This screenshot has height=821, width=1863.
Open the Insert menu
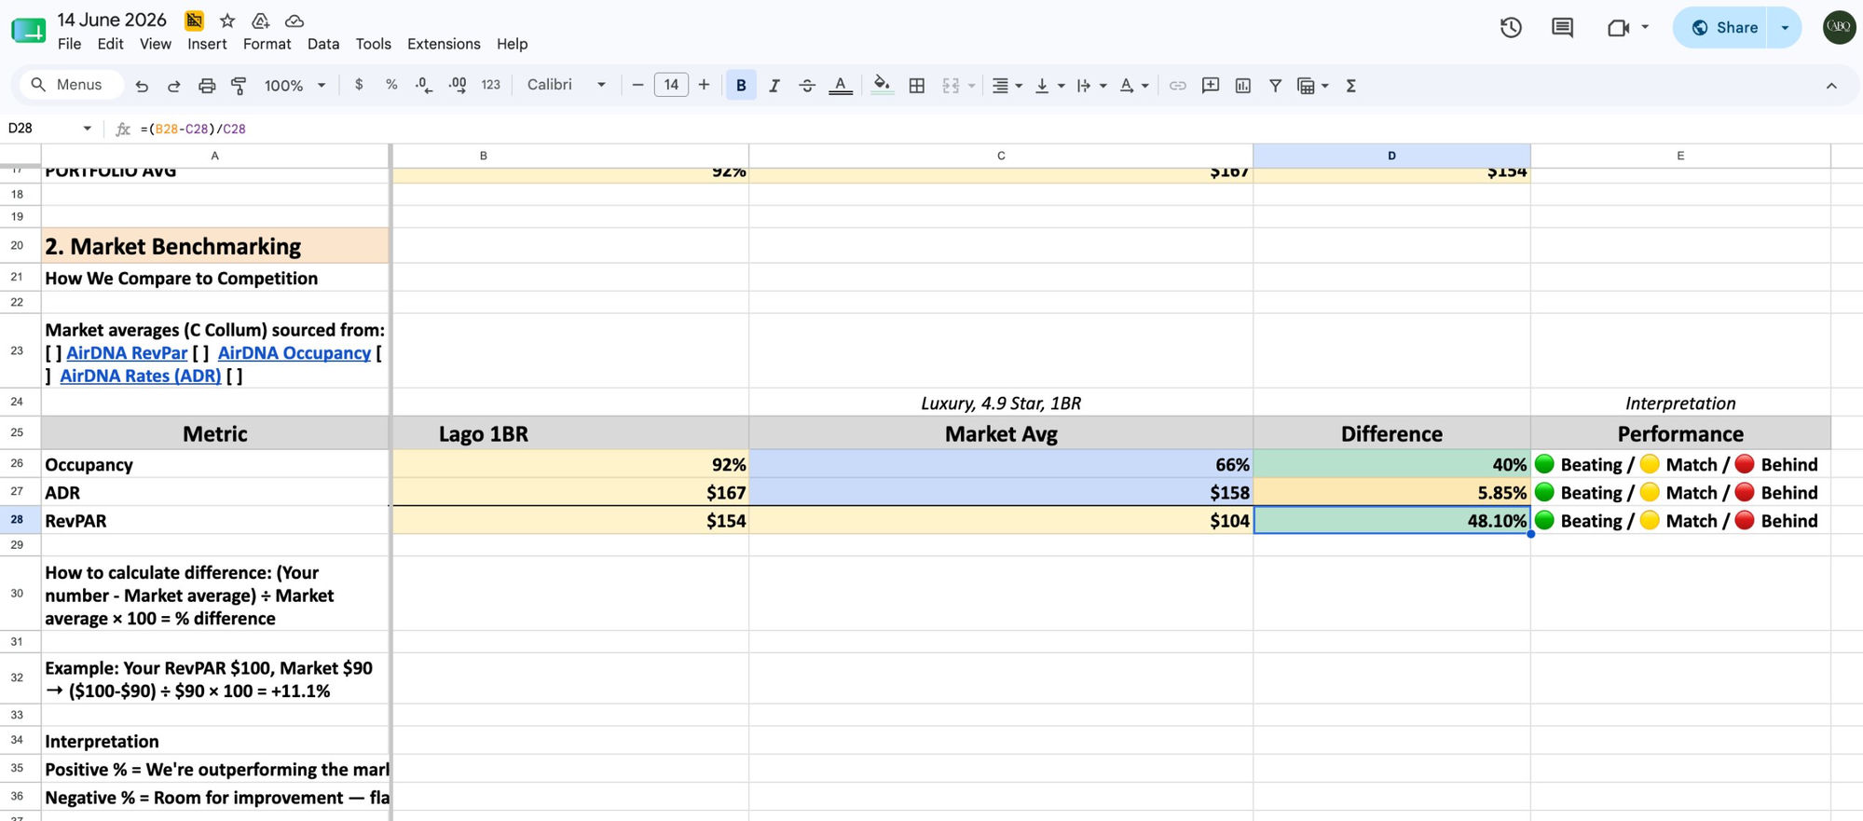[x=207, y=44]
